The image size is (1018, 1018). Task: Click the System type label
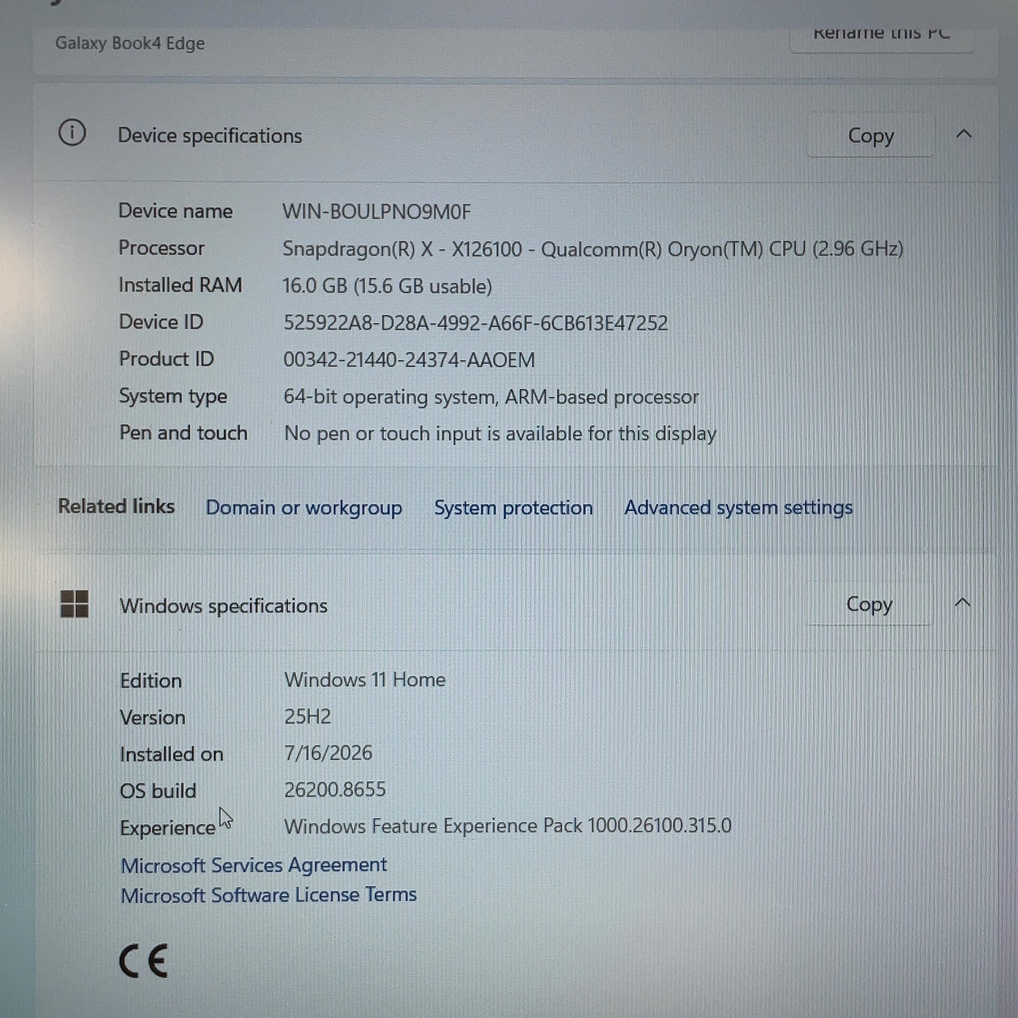click(173, 396)
